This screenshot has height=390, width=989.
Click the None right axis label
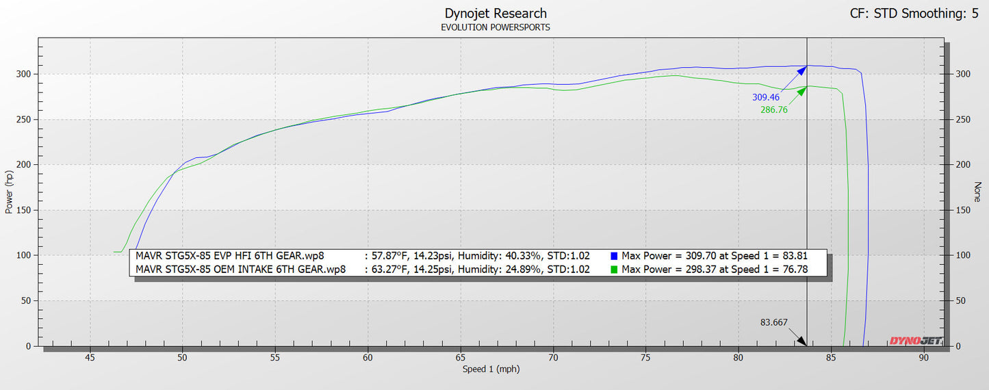pyautogui.click(x=978, y=192)
